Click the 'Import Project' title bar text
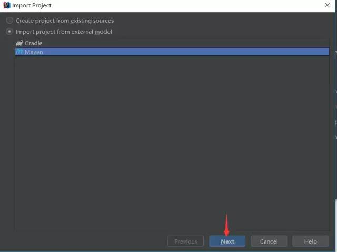Viewport: 337px width, 252px height. pos(32,5)
